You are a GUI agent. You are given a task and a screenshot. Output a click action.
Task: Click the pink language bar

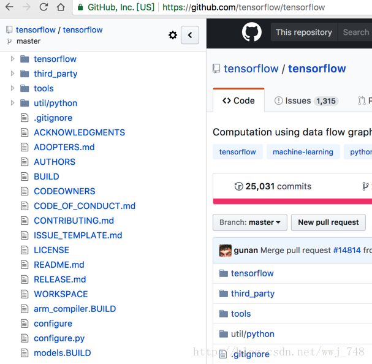tap(292, 202)
